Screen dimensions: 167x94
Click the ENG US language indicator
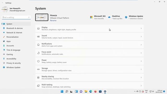(146, 91)
